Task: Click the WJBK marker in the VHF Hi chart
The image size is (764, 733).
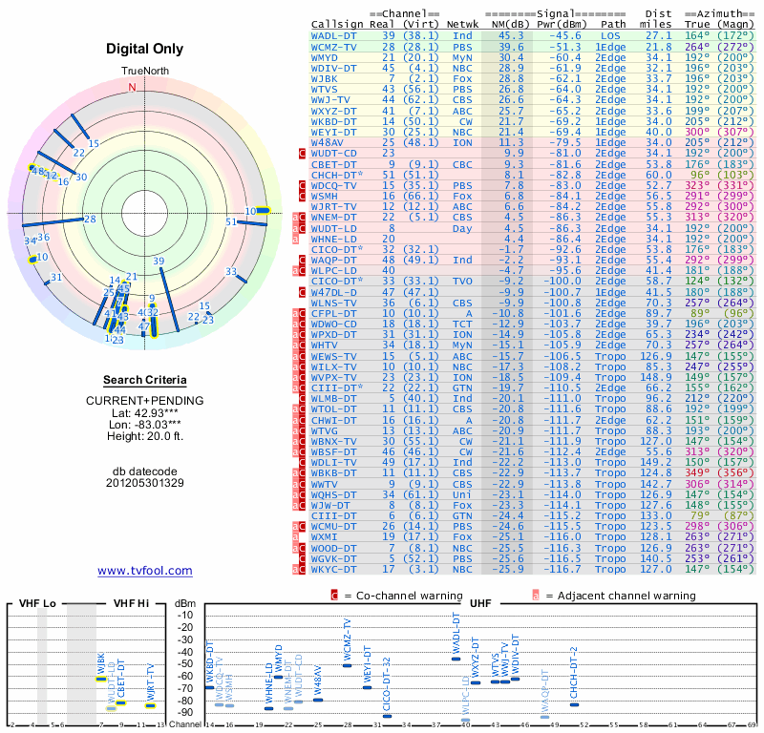Action: pos(101,679)
